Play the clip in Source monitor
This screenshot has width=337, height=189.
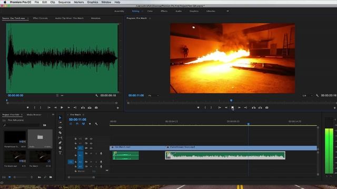pos(62,108)
